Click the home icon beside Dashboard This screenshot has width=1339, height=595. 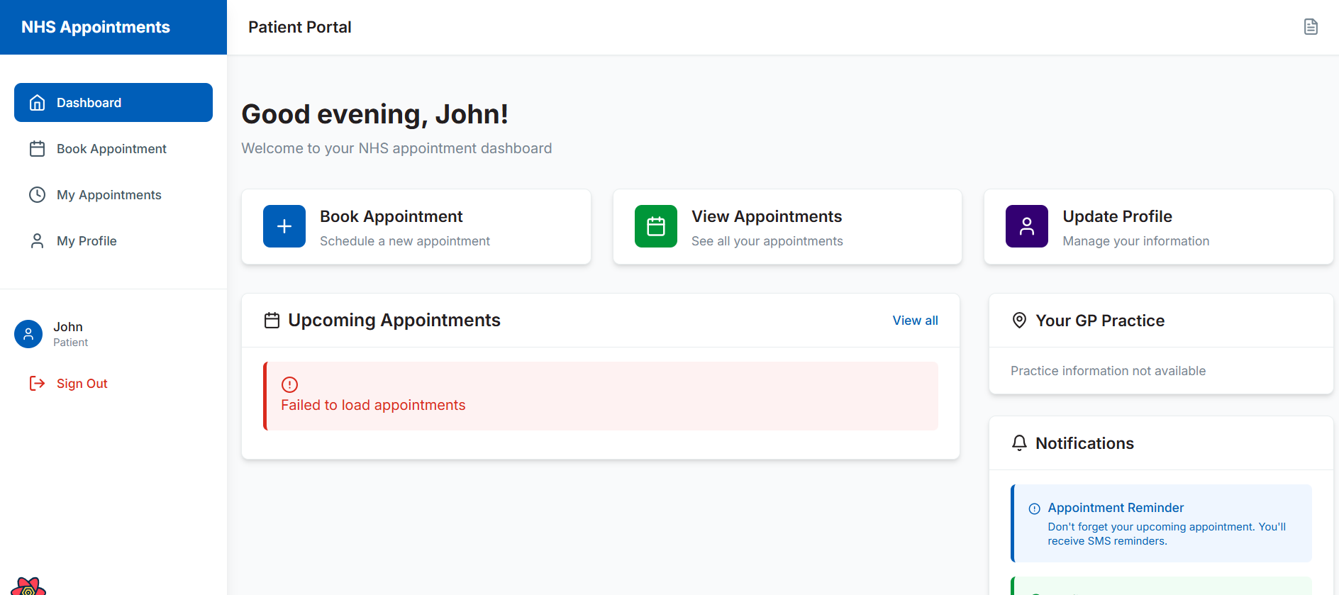coord(38,103)
